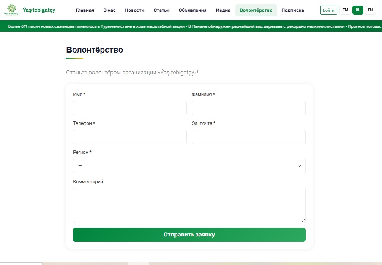382x265 pixels.
Task: Switch language to TM
Action: coord(345,10)
